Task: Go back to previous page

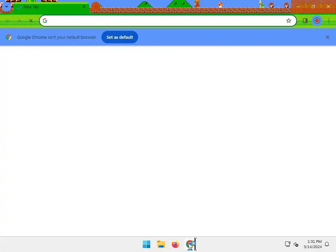Action: coord(7,21)
